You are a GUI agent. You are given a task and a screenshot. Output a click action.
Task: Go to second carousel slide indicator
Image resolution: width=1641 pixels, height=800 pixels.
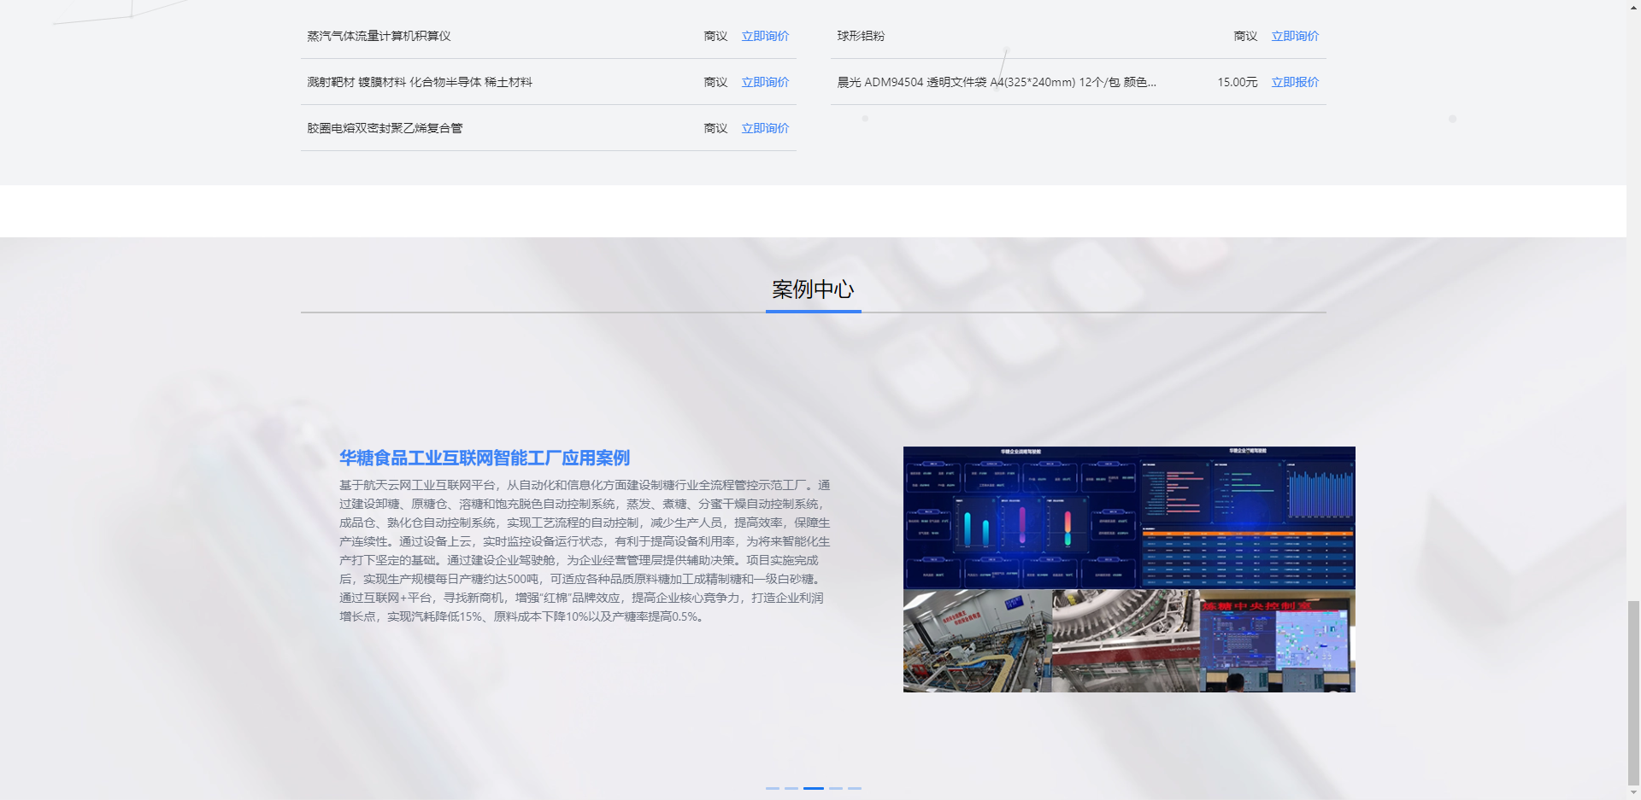[791, 788]
